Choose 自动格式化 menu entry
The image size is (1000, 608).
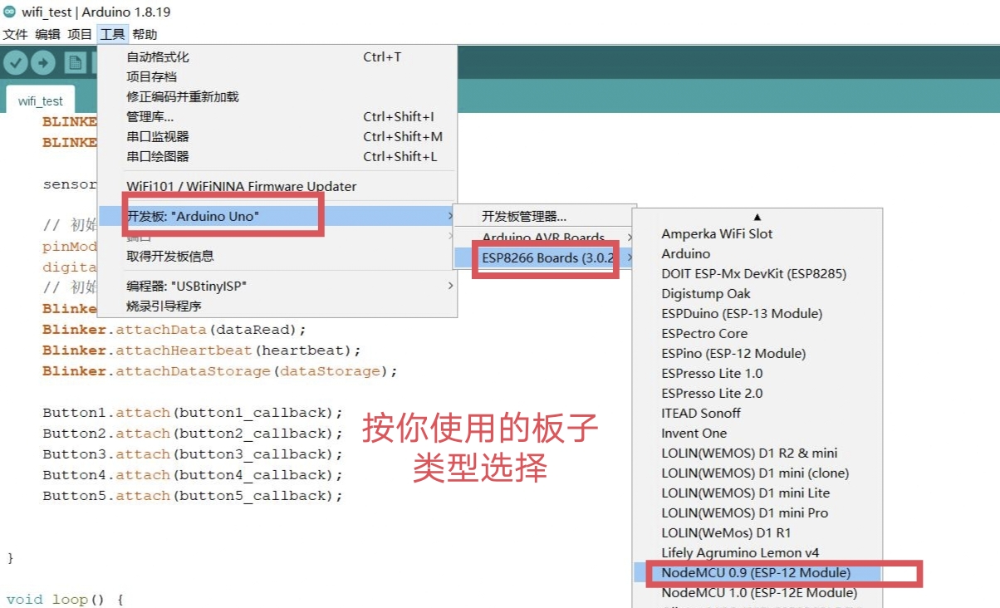tap(277, 56)
